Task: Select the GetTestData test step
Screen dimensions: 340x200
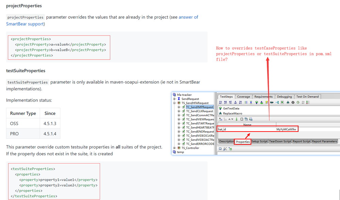Action: tap(231, 108)
